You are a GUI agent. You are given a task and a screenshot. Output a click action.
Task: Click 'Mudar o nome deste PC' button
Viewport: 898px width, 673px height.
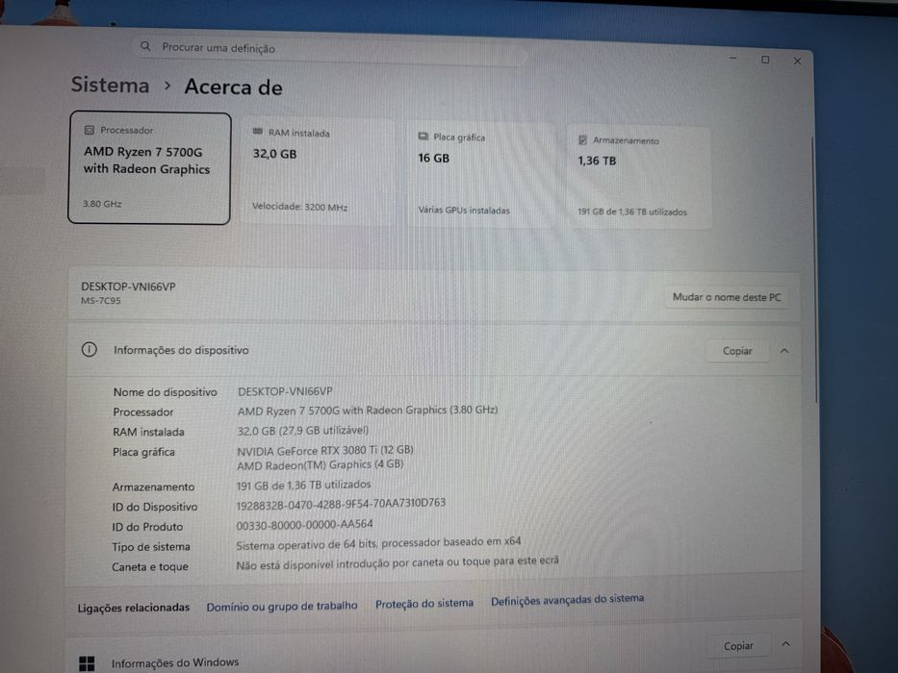[x=726, y=297]
